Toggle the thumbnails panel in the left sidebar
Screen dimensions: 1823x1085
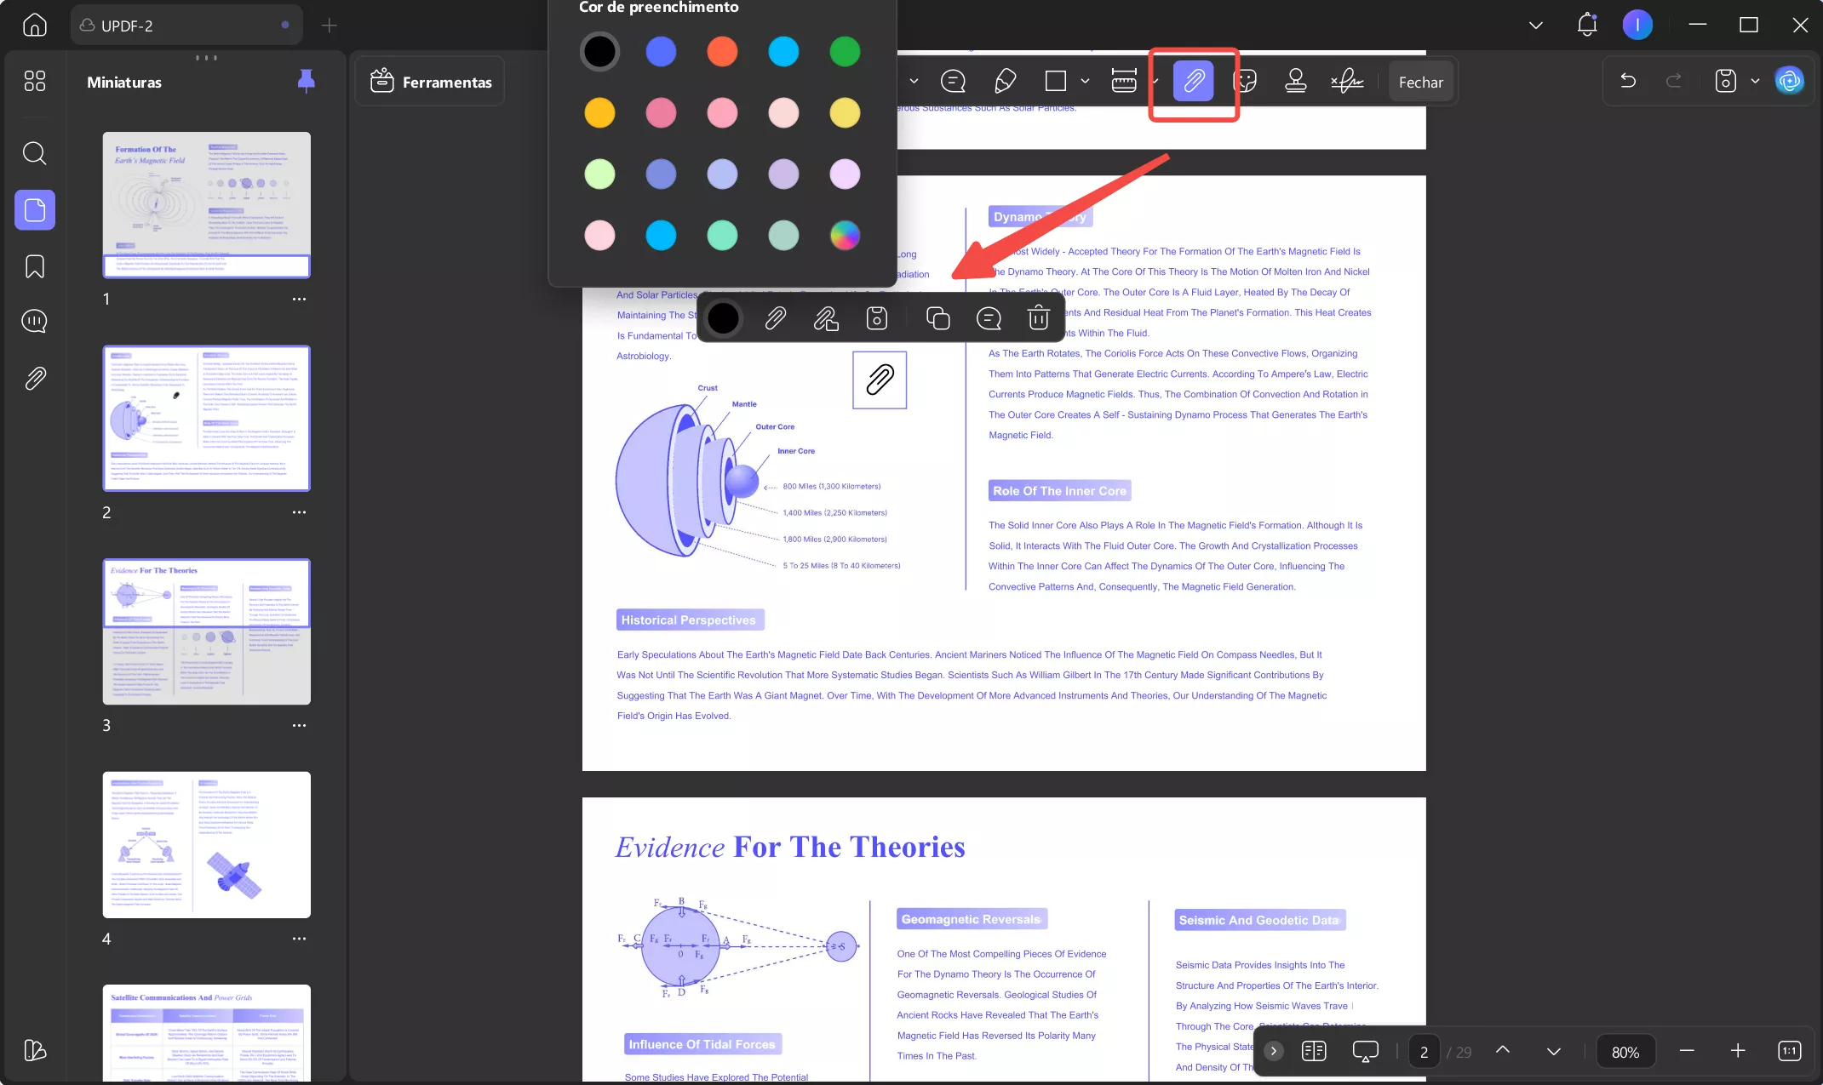(35, 209)
